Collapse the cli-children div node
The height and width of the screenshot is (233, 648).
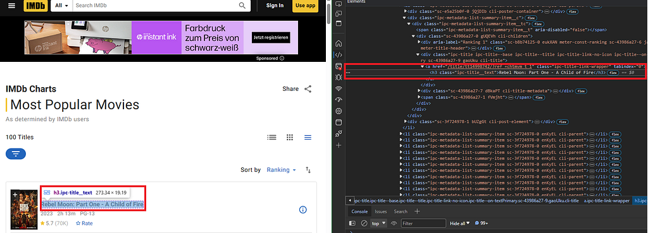click(x=413, y=36)
